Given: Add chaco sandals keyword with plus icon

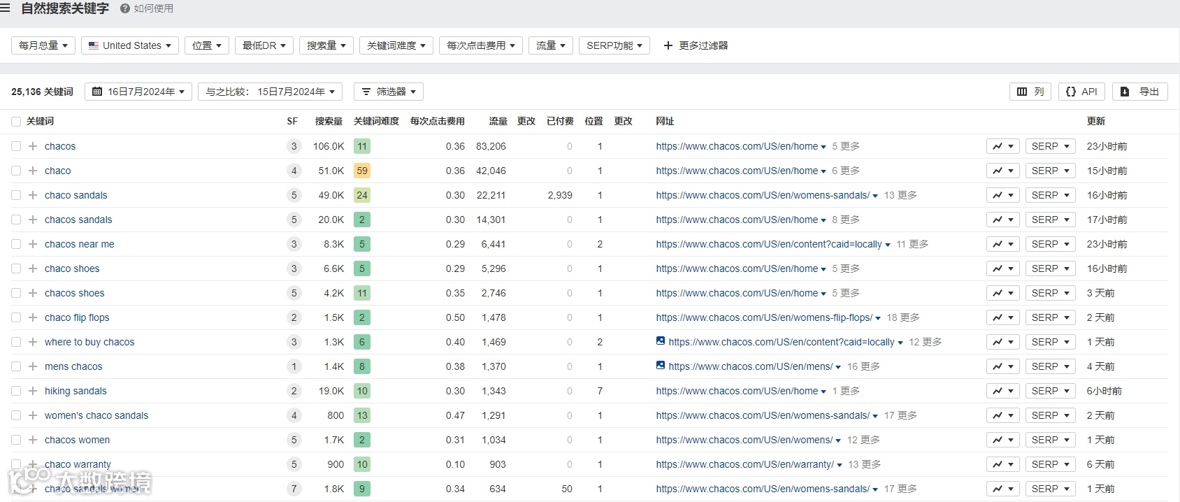Looking at the screenshot, I should click(33, 195).
